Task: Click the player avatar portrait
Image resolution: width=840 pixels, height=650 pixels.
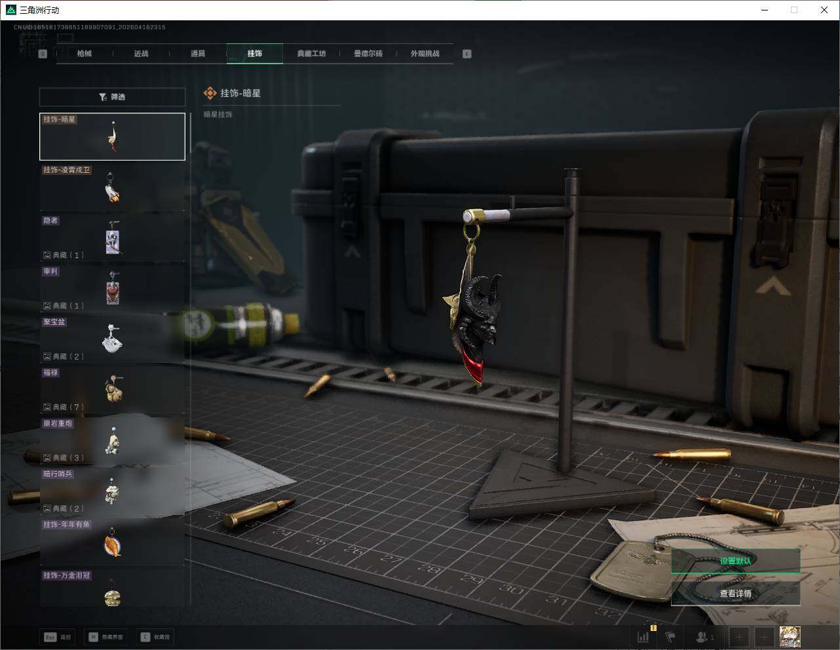Action: (x=790, y=637)
